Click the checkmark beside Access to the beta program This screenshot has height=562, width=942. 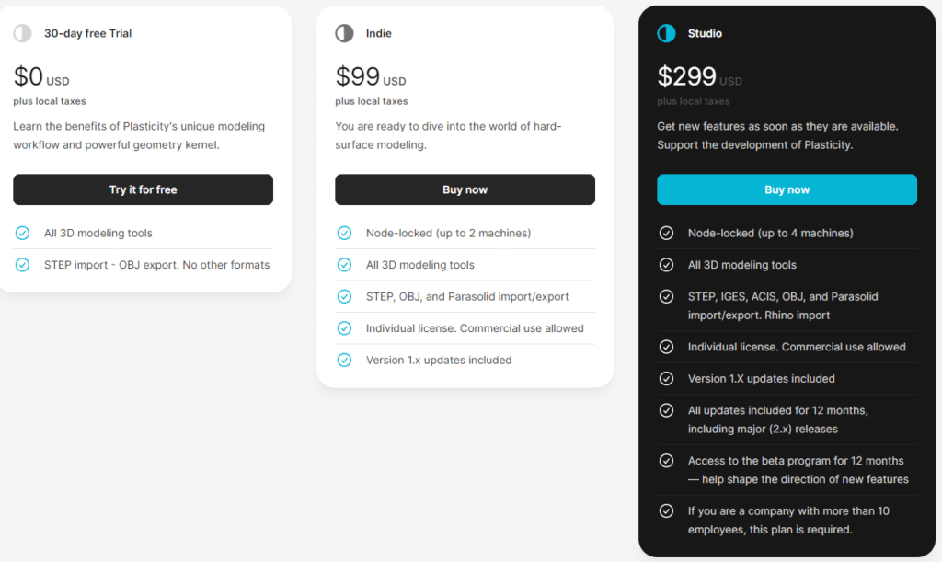pyautogui.click(x=666, y=461)
